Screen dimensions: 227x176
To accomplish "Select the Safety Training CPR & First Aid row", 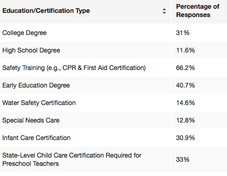I will pyautogui.click(x=113, y=68).
